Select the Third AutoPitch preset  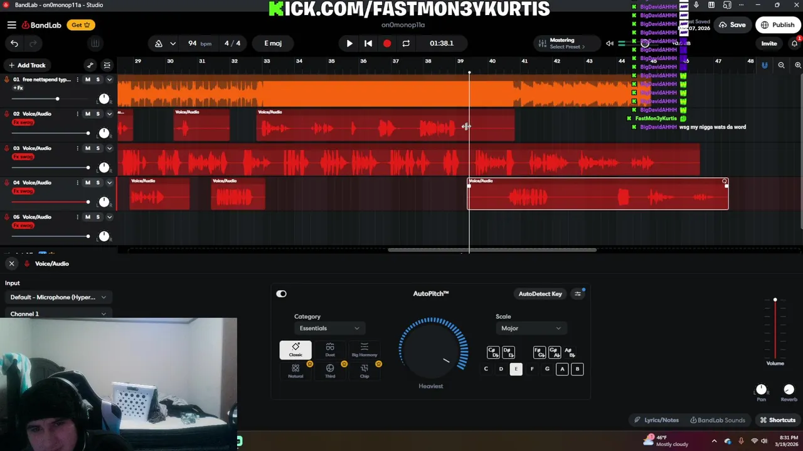330,371
